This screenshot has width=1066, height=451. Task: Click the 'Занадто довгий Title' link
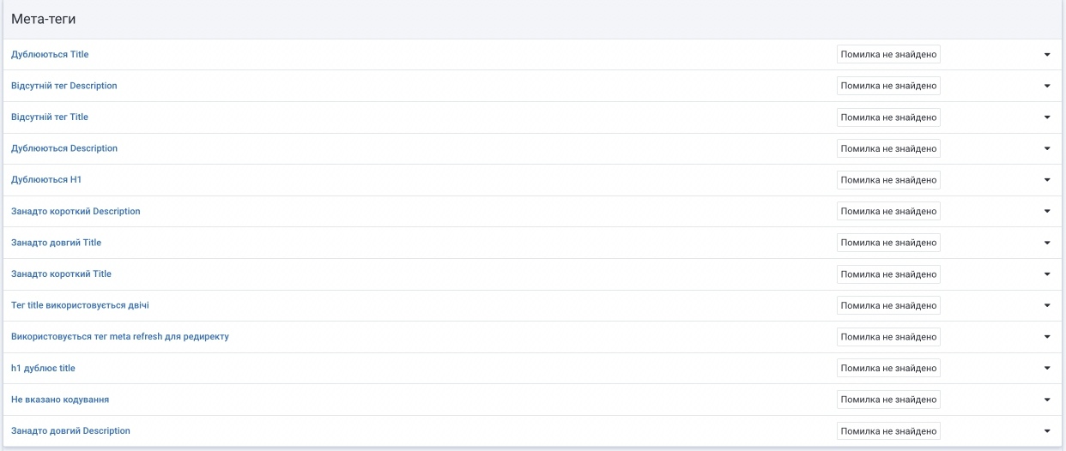tap(56, 243)
